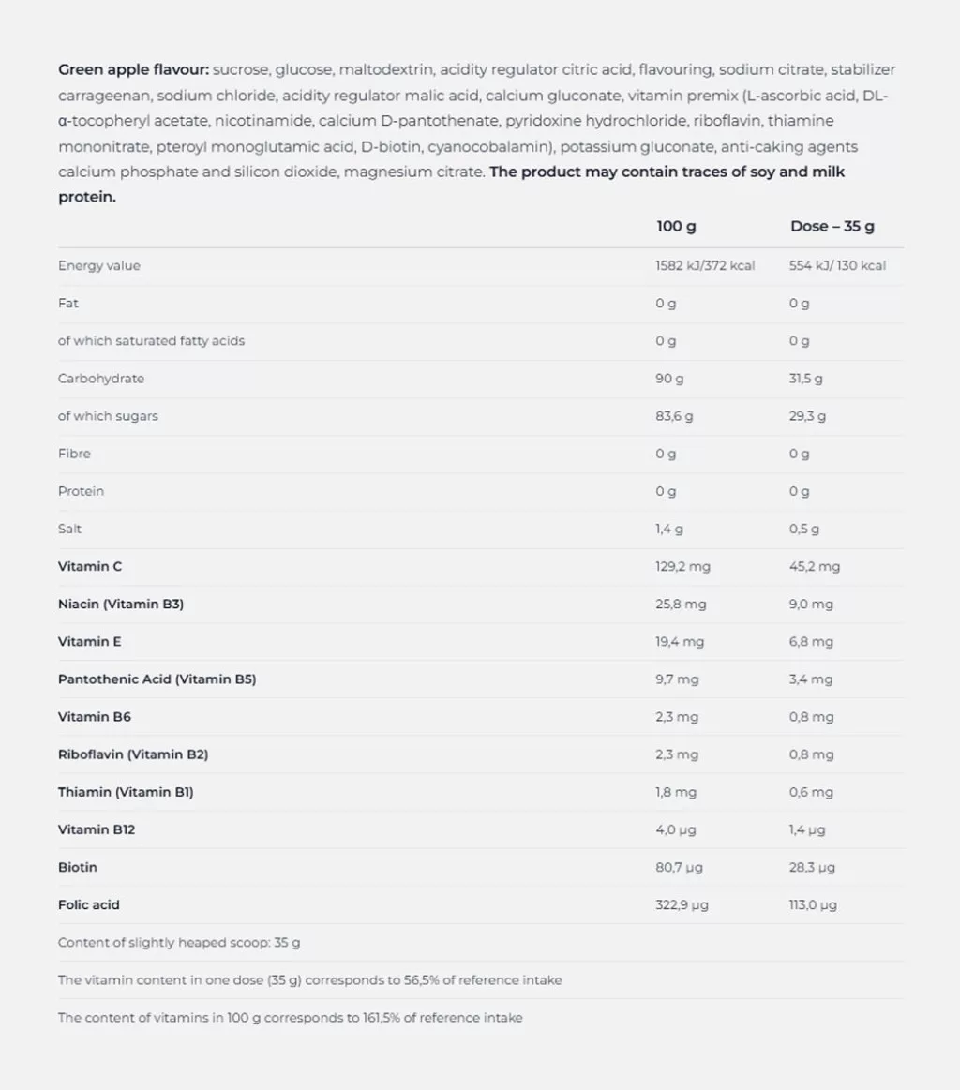Select the Riboflavin (Vitamin B2) label
This screenshot has height=1090, width=960.
133,754
